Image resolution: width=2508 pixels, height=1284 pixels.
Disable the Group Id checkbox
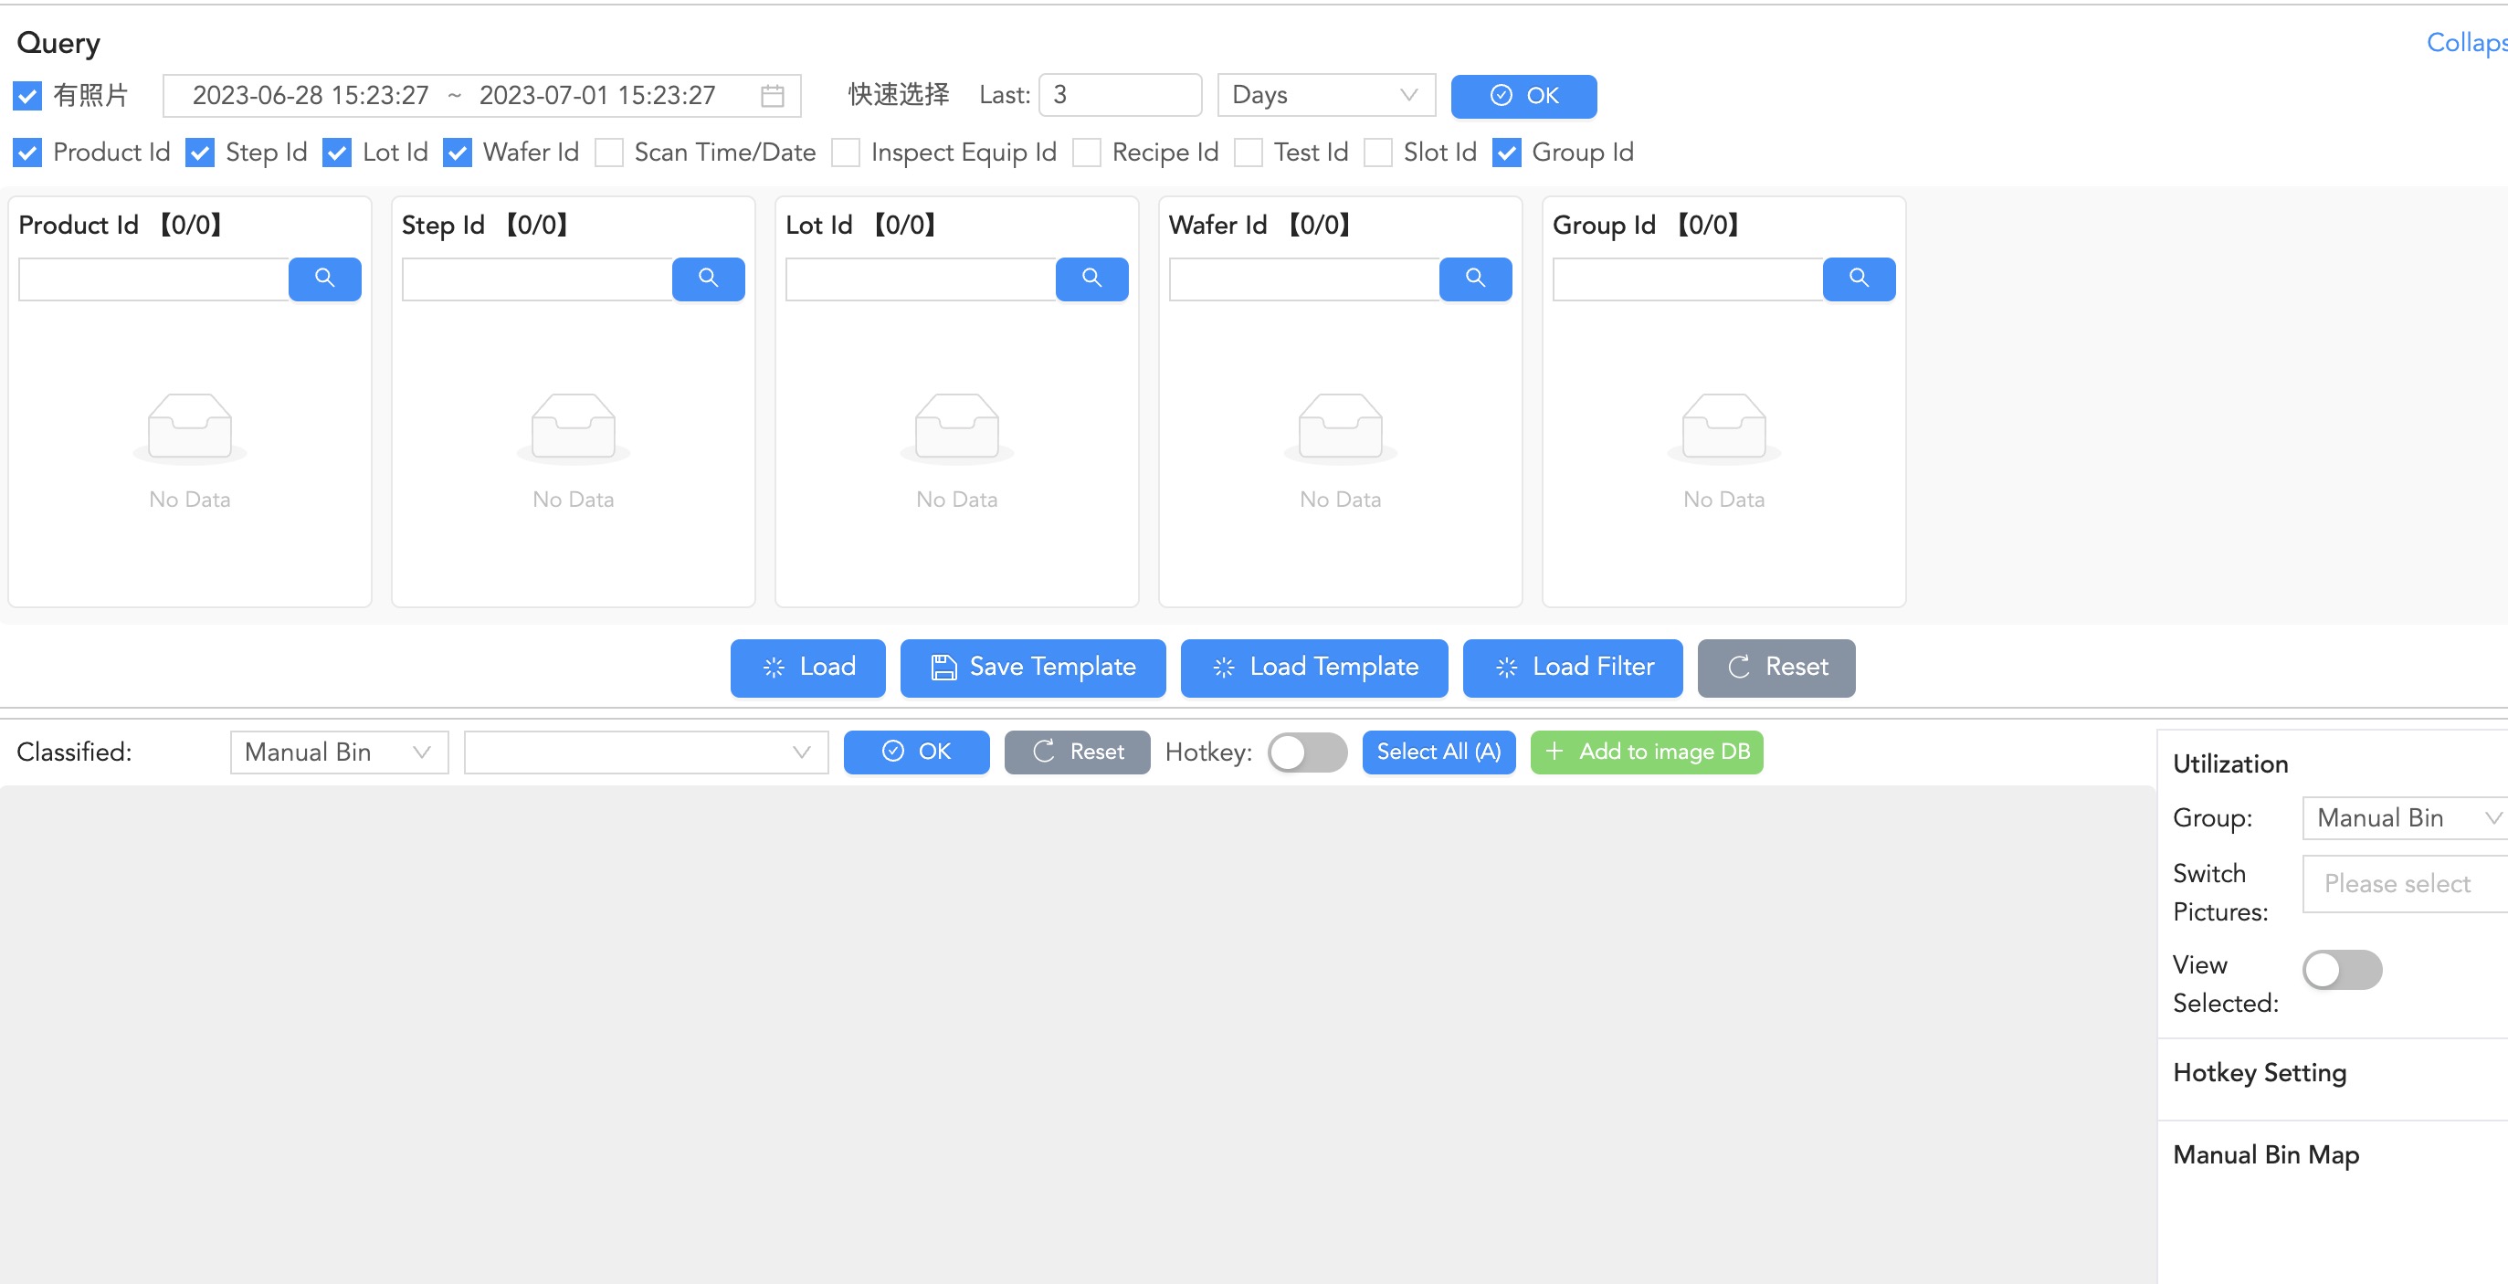point(1508,153)
